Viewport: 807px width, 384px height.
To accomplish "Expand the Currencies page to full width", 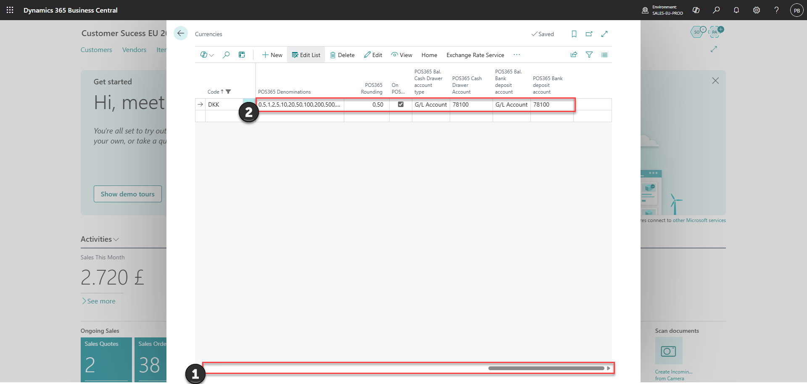I will pos(604,34).
